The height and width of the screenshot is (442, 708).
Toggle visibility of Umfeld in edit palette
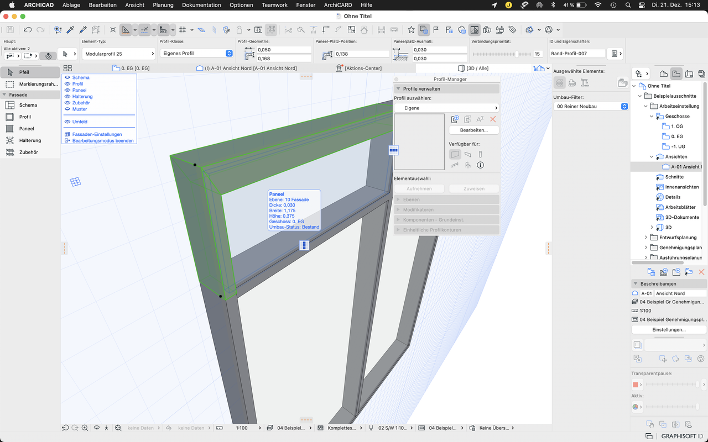click(x=67, y=122)
